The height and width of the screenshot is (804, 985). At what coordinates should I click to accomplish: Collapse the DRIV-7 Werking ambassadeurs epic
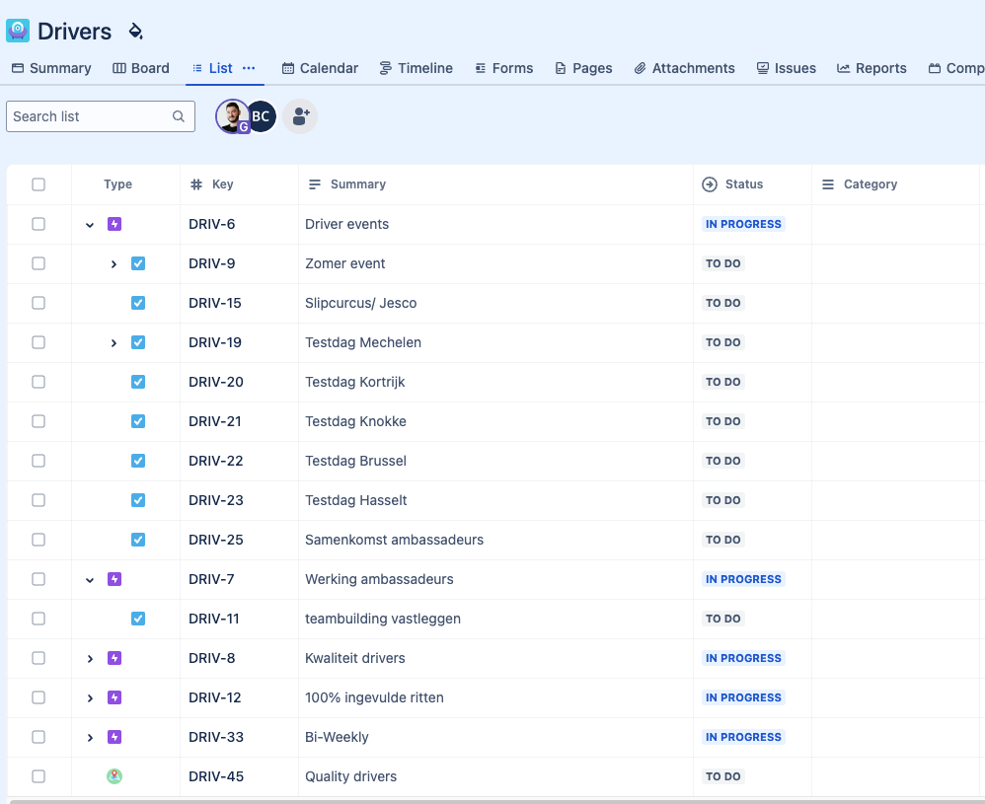90,580
